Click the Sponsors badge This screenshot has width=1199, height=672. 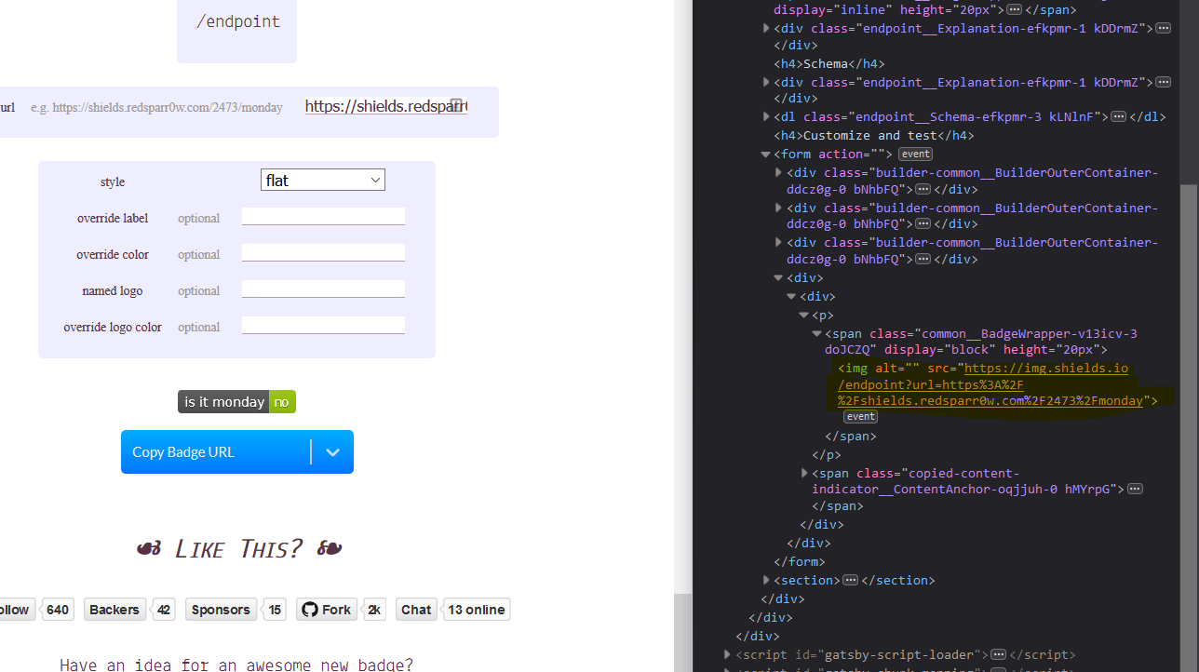[221, 610]
